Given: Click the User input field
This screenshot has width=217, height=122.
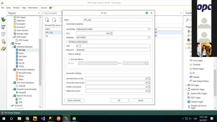Looking at the screenshot, I should tap(113, 46).
